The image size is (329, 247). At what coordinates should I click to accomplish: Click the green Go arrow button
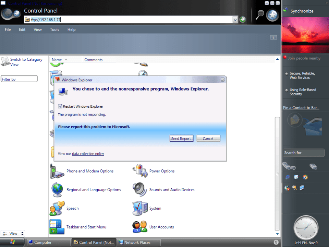[x=243, y=20]
